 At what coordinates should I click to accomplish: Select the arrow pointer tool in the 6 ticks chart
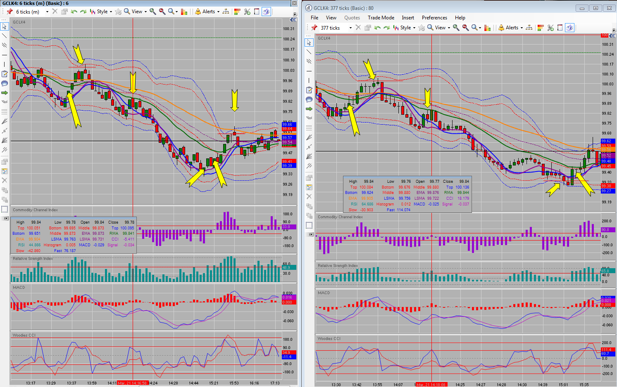[x=5, y=26]
